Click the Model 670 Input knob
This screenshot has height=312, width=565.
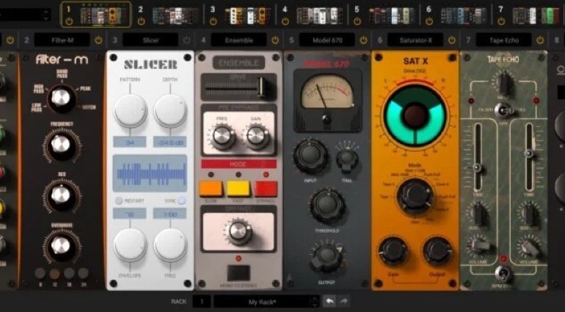310,156
